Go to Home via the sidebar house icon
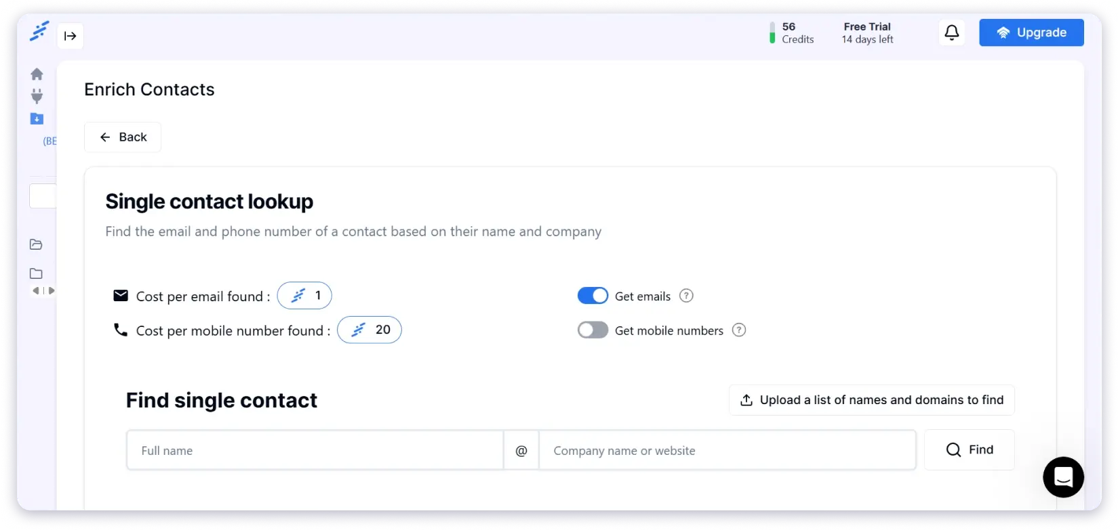 (x=37, y=74)
